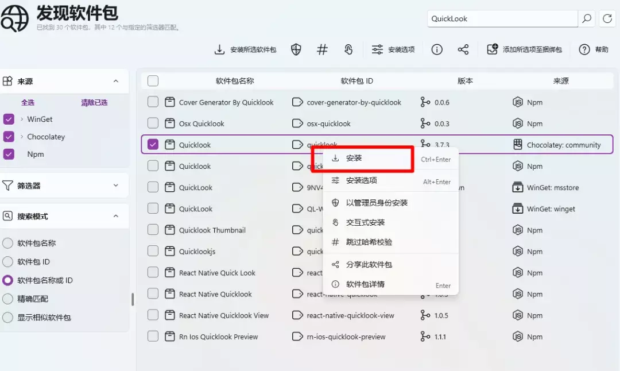This screenshot has height=371, width=620.
Task: Click the 发现软件包 globe search icon
Action: [14, 18]
